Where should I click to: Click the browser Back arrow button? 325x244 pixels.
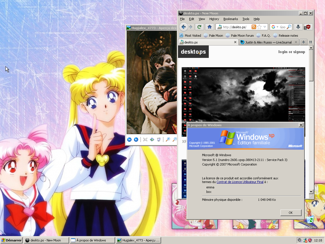(x=183, y=27)
